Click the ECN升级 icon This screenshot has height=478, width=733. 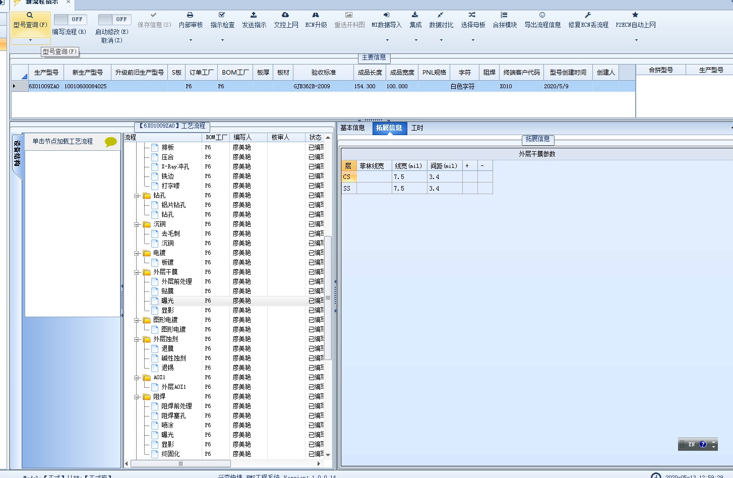[316, 15]
